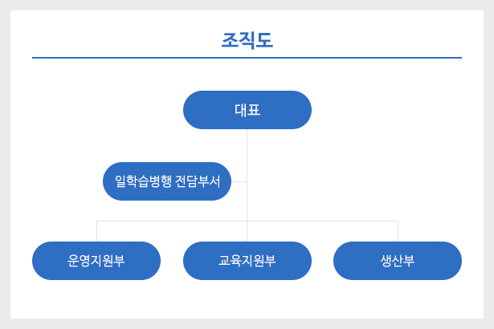Open the 운영지원부 department box
The height and width of the screenshot is (329, 494).
(96, 261)
